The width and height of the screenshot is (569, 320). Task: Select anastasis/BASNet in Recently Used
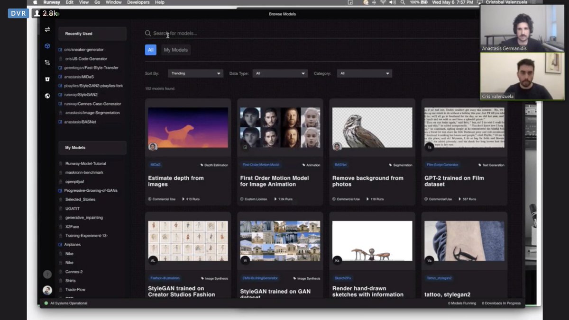(x=80, y=122)
